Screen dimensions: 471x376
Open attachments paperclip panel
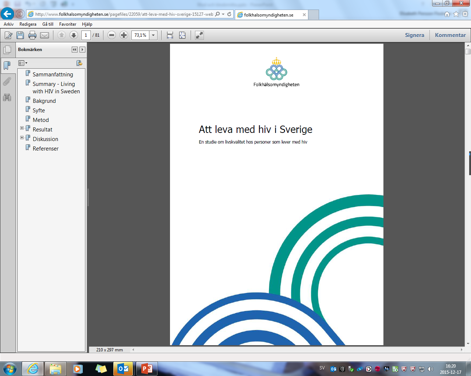[7, 81]
